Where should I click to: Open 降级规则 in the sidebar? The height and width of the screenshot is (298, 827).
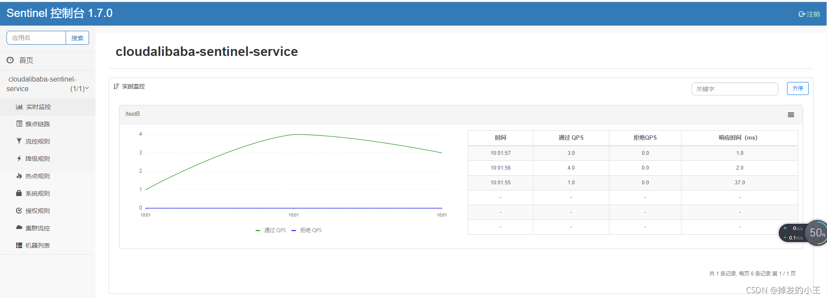tap(48, 159)
